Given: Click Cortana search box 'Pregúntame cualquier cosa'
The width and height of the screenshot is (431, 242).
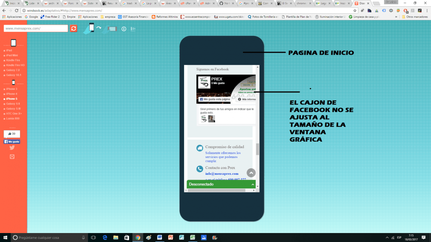Looking at the screenshot, I should (x=49, y=238).
